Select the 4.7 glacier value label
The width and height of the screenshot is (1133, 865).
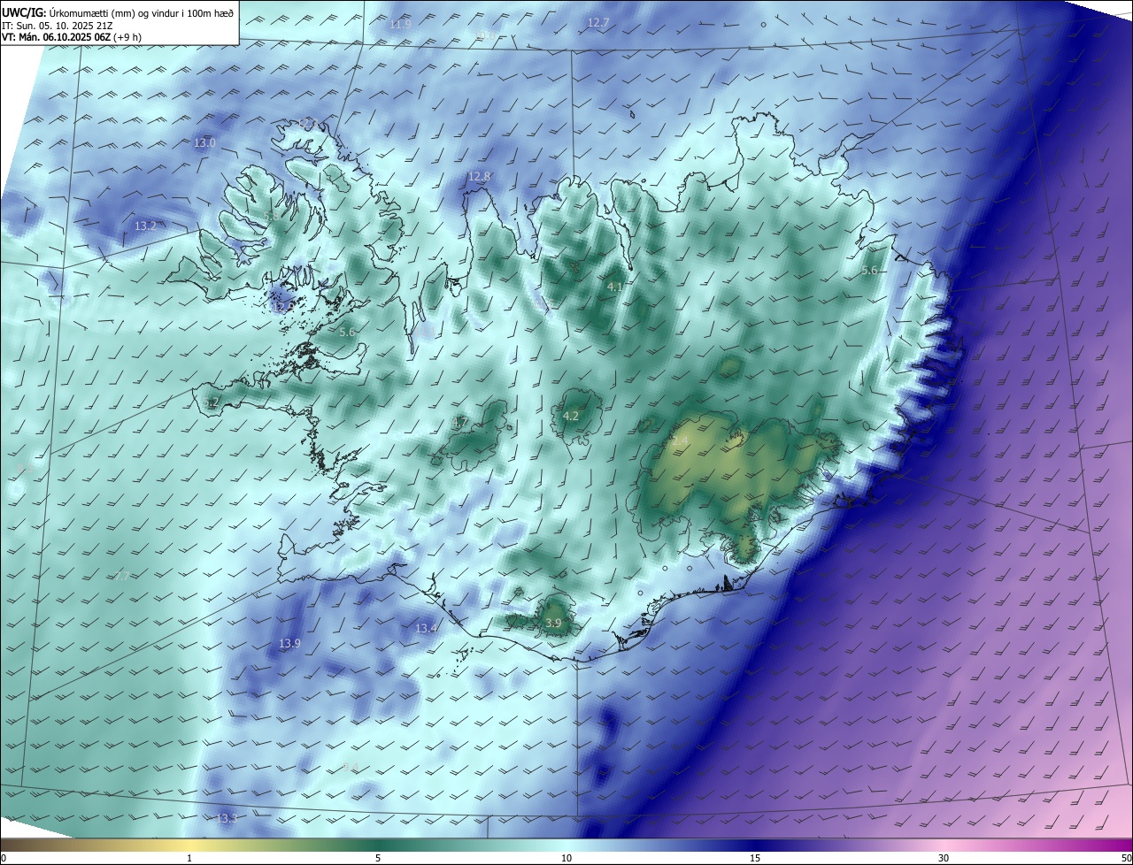tap(460, 423)
